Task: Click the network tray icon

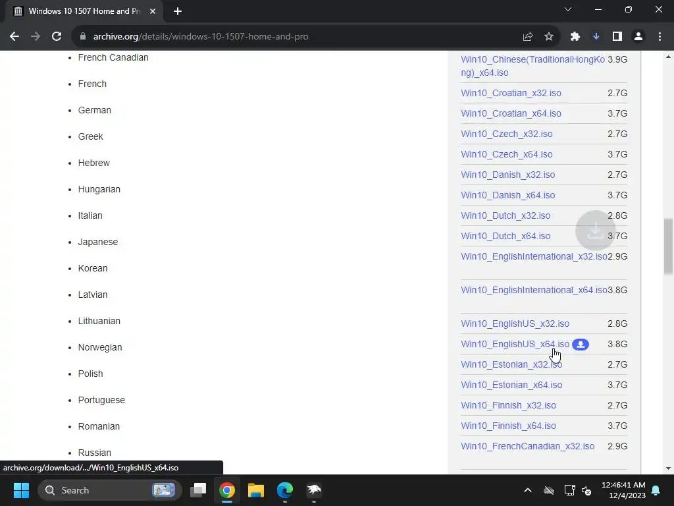Action: tap(569, 490)
